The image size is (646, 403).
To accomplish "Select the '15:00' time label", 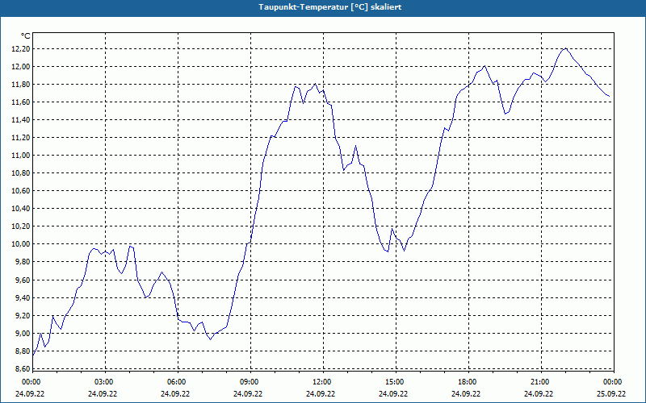I will (x=395, y=382).
